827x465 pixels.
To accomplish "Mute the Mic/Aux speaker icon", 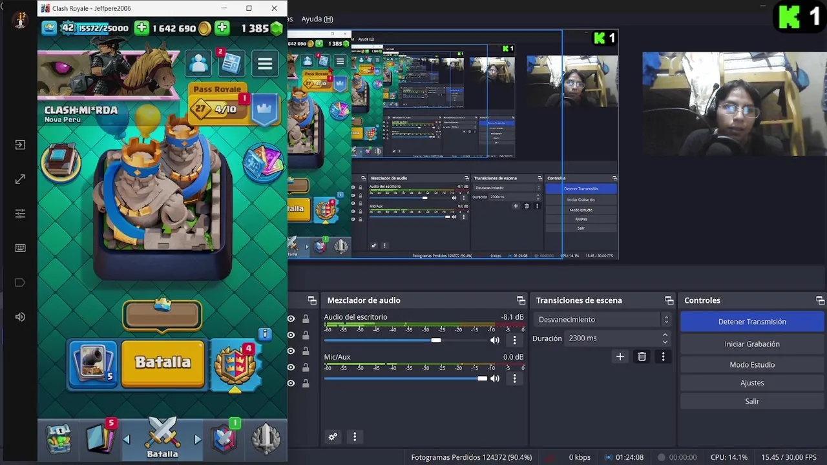I will point(495,378).
